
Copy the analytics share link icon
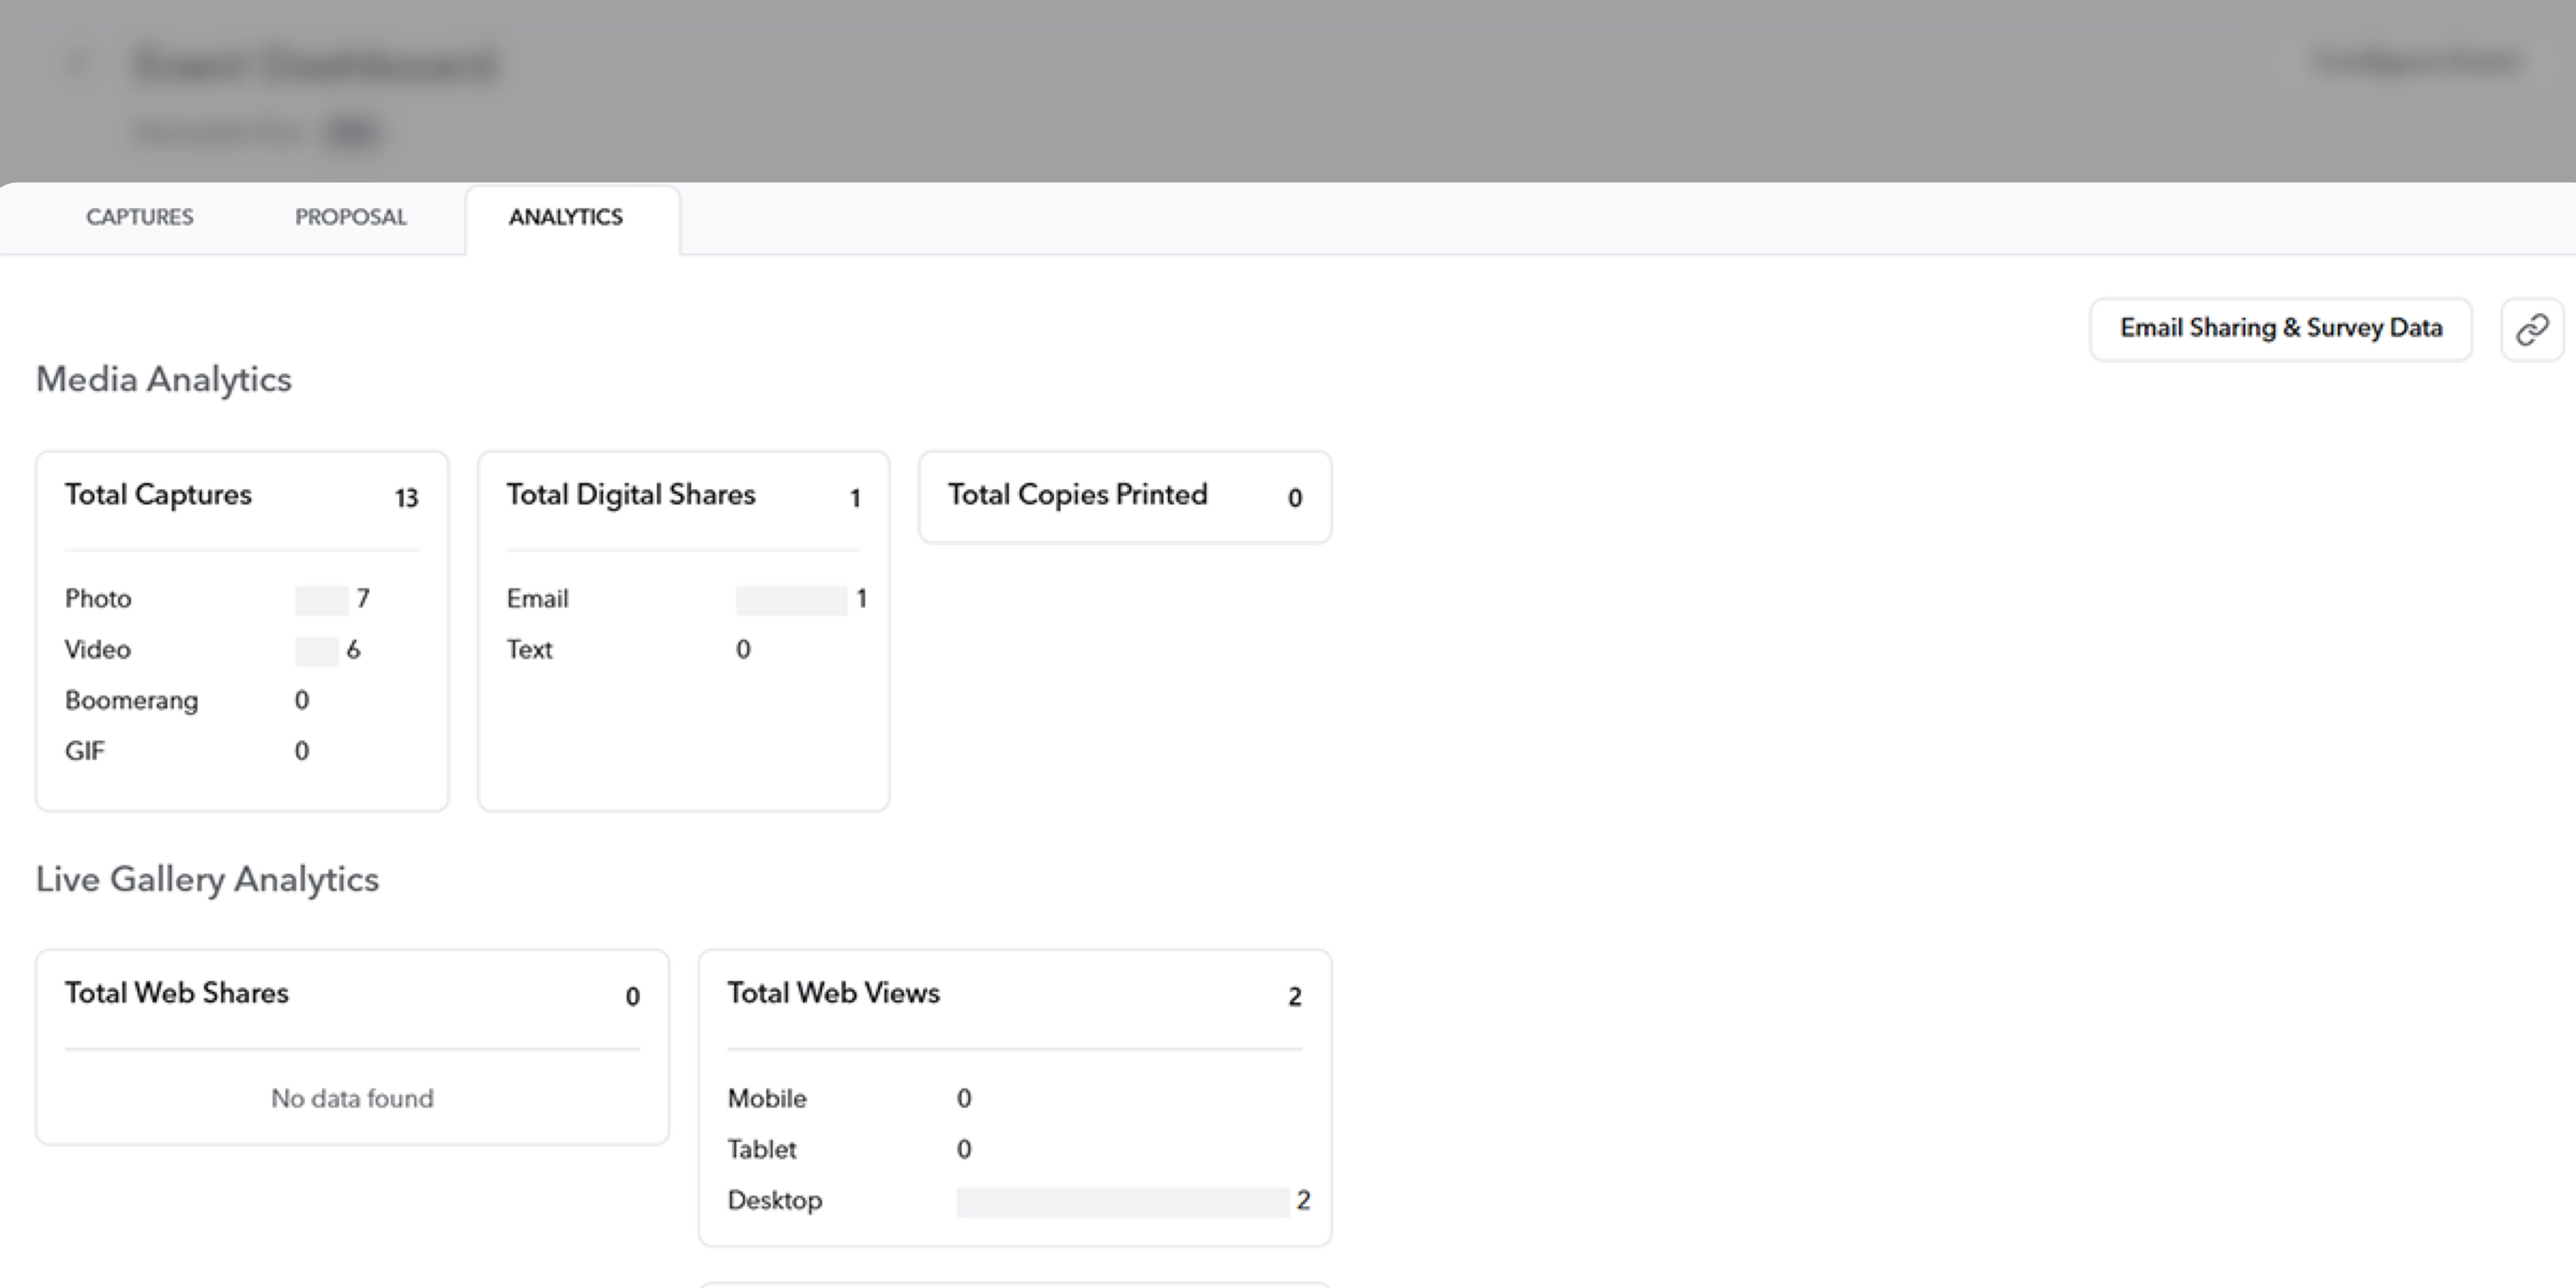coord(2532,329)
